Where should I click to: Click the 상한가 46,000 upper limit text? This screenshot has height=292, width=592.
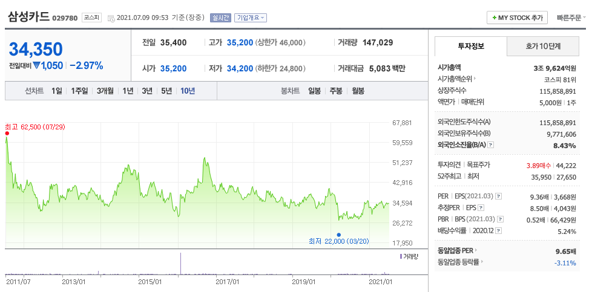click(x=280, y=43)
